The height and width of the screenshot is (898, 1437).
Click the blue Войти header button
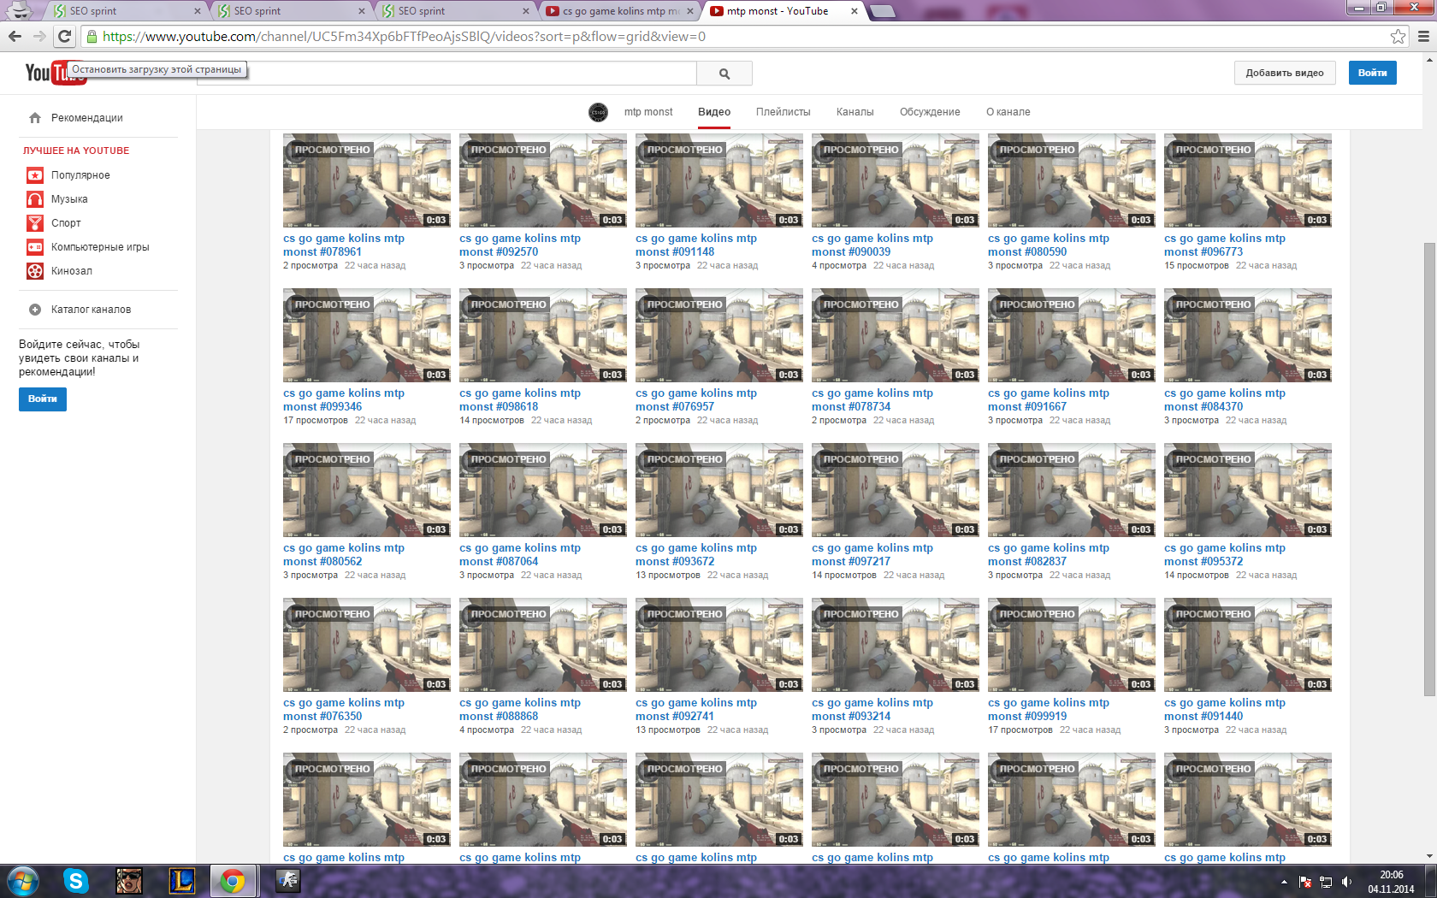pyautogui.click(x=1372, y=73)
